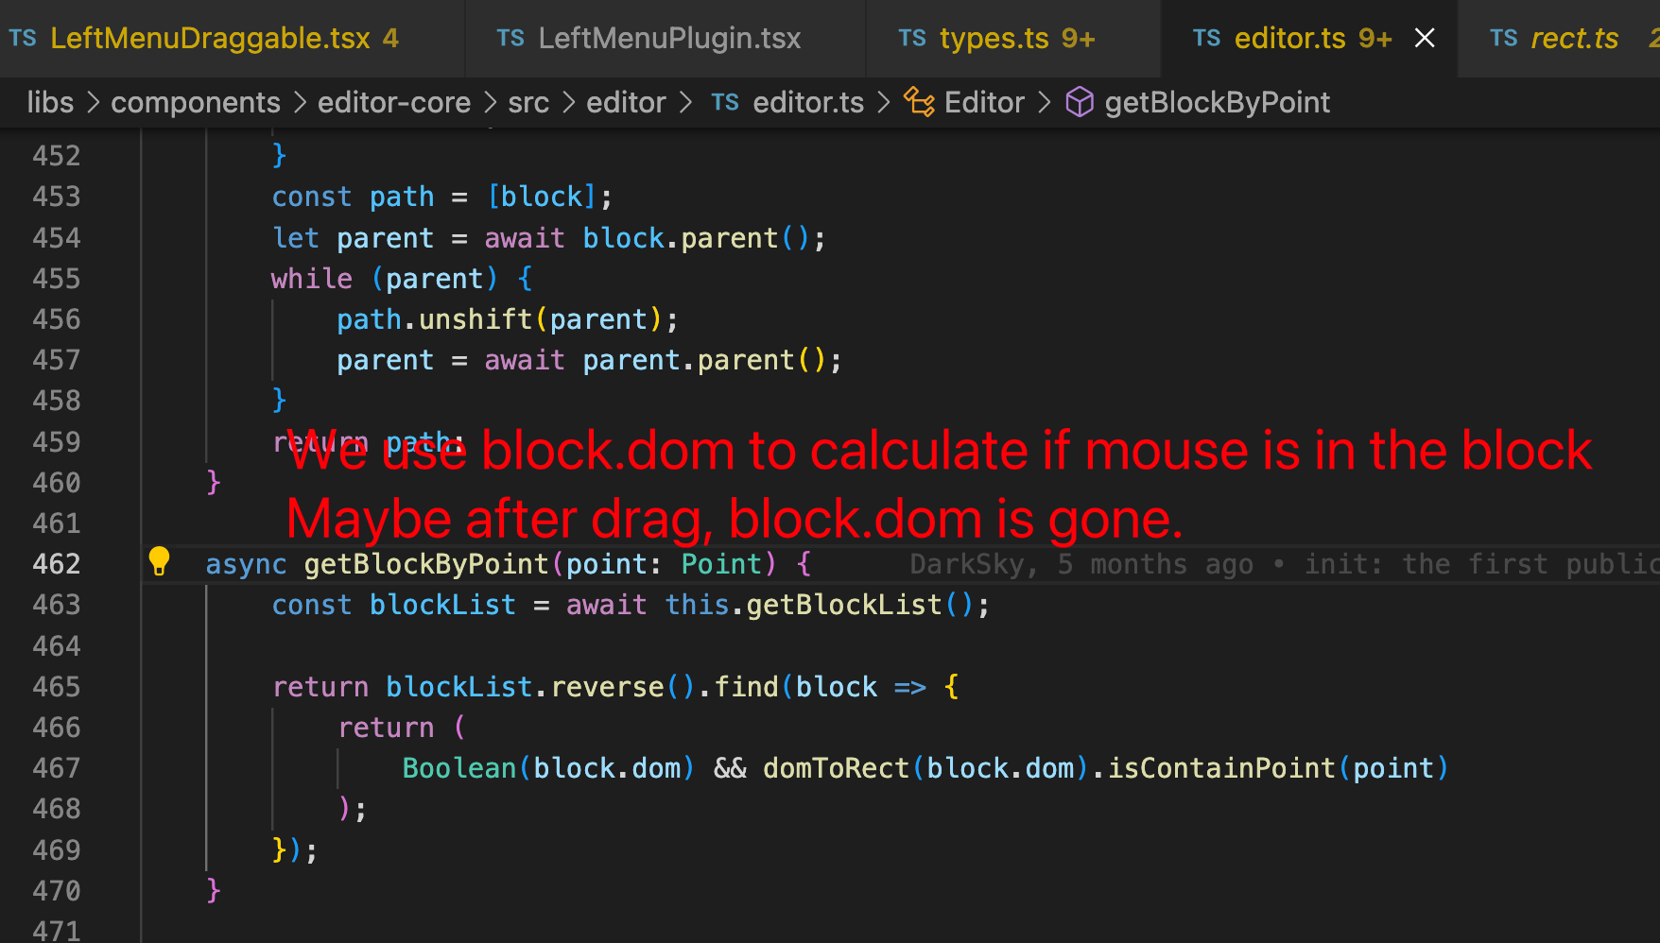The width and height of the screenshot is (1660, 943).
Task: Switch to the types.ts tab
Action: click(1013, 39)
